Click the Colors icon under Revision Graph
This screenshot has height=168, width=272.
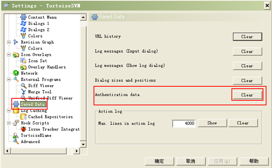coord(23,48)
